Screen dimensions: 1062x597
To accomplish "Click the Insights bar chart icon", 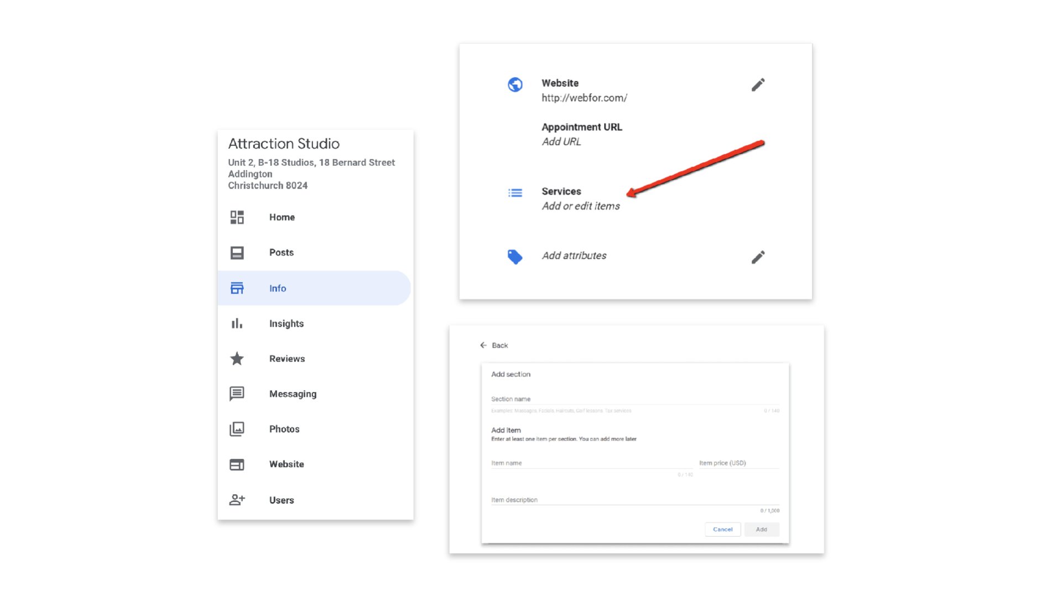I will (x=237, y=323).
